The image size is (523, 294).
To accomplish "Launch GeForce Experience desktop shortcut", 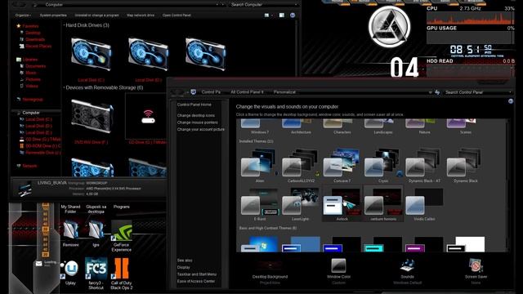I will tap(122, 230).
